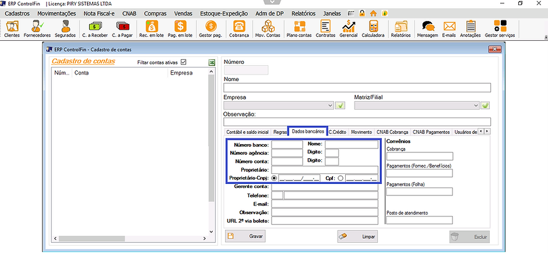Expand the Matriz/Filial dropdown

[476, 105]
